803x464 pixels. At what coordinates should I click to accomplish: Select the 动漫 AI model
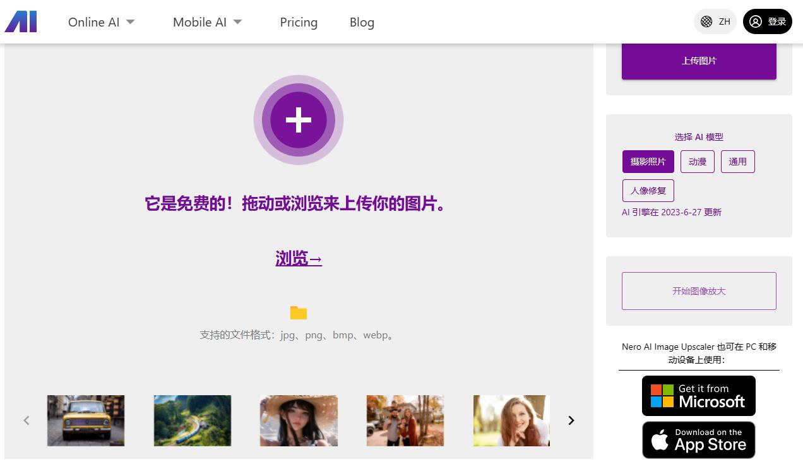[698, 162]
